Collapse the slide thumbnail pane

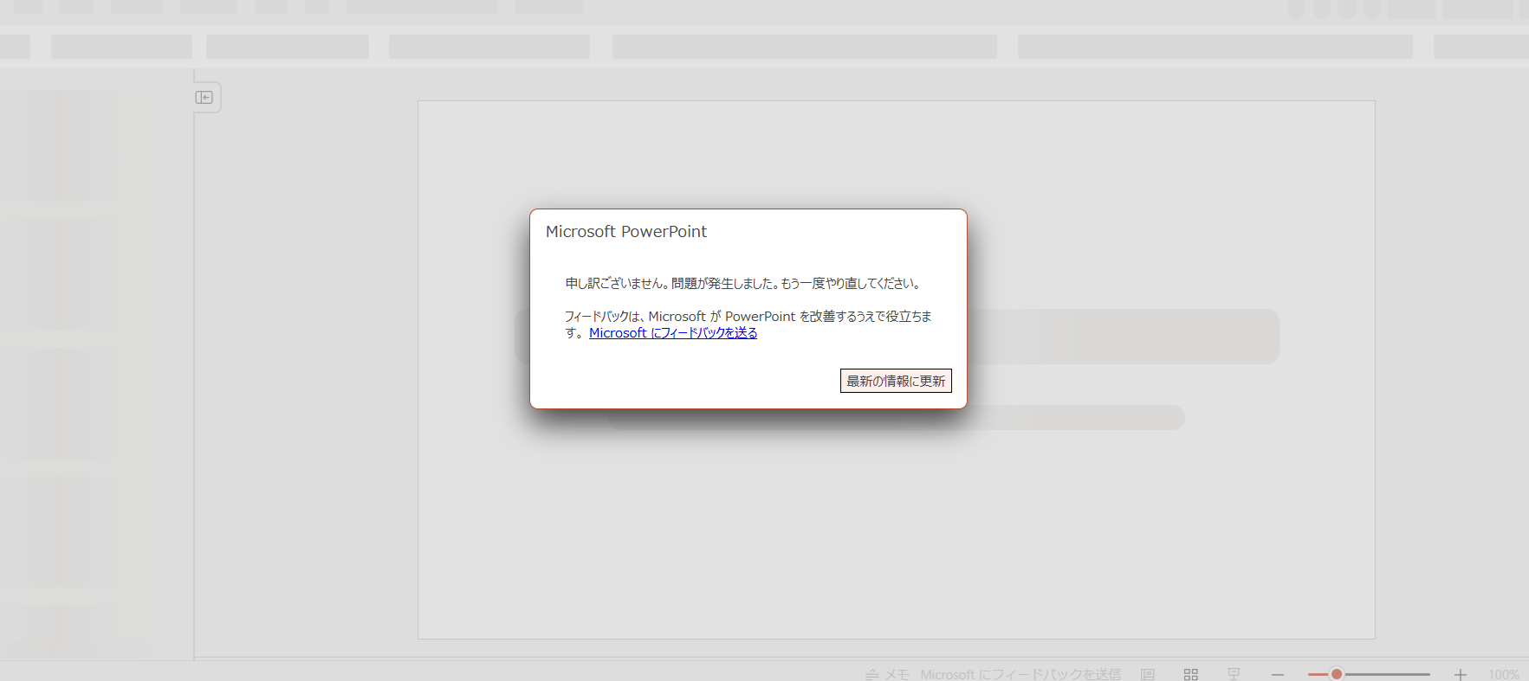pos(204,97)
